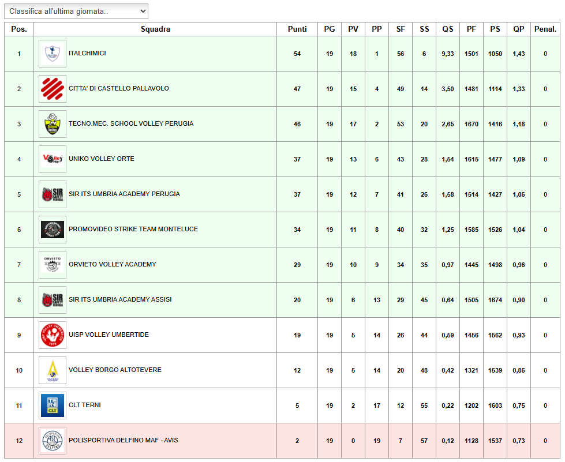Click the Sir Assisi team logo
This screenshot has height=462, width=565.
(53, 300)
